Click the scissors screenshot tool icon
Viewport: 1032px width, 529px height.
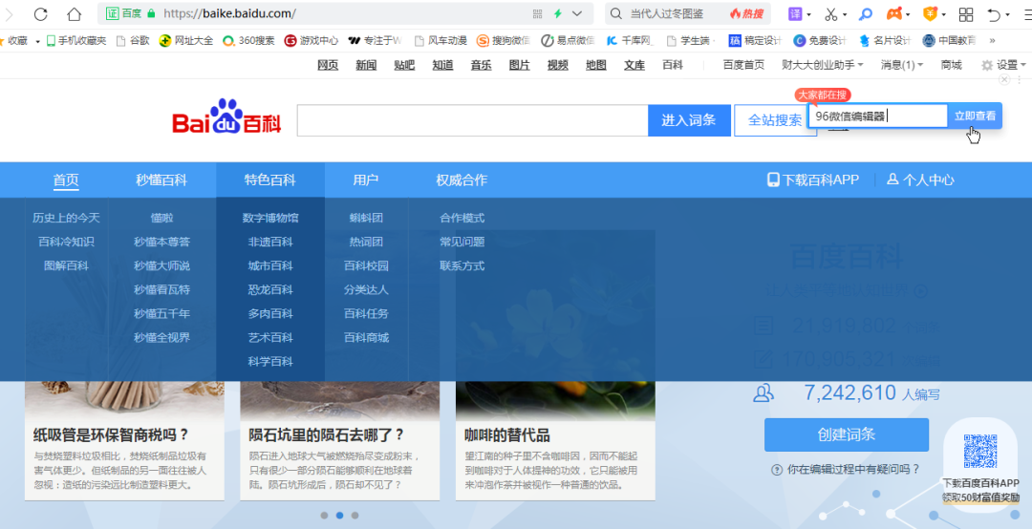(x=831, y=13)
